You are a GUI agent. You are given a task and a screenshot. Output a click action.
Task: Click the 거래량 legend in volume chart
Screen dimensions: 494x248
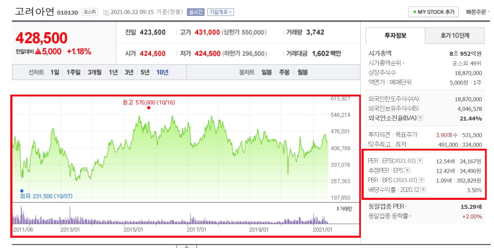[344, 208]
